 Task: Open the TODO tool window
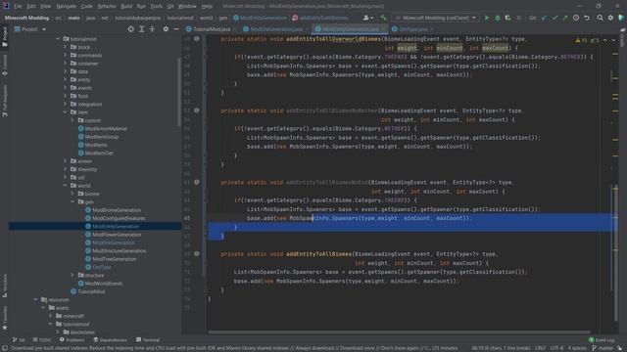pyautogui.click(x=42, y=340)
